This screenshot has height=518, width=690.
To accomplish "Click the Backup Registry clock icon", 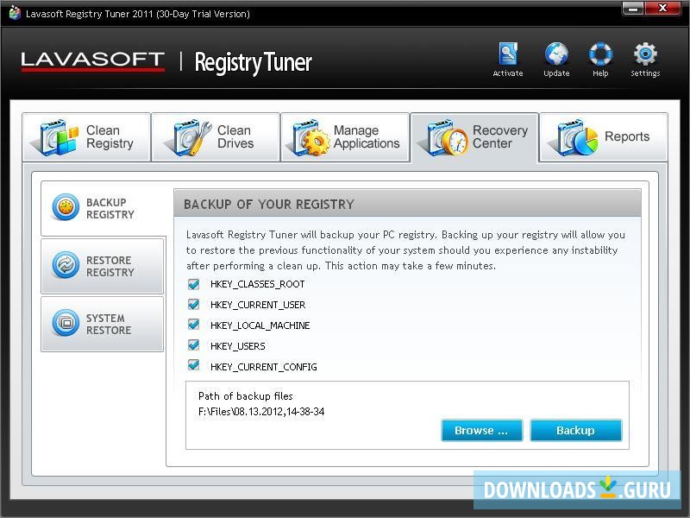I will 66,206.
